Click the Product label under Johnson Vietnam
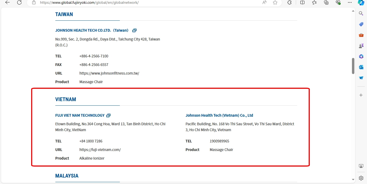The image size is (367, 184). (x=192, y=150)
